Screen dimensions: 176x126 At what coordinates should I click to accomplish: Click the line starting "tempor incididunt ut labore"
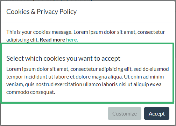(x=85, y=77)
